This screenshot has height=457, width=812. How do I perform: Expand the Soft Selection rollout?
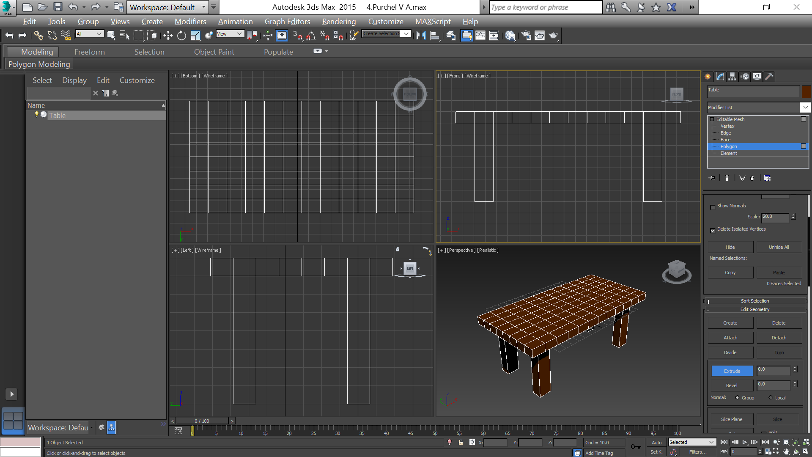755,301
